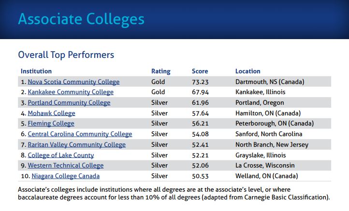Click the La Crosse, Wisconsin location cell
This screenshot has height=211, width=349.
pyautogui.click(x=265, y=166)
